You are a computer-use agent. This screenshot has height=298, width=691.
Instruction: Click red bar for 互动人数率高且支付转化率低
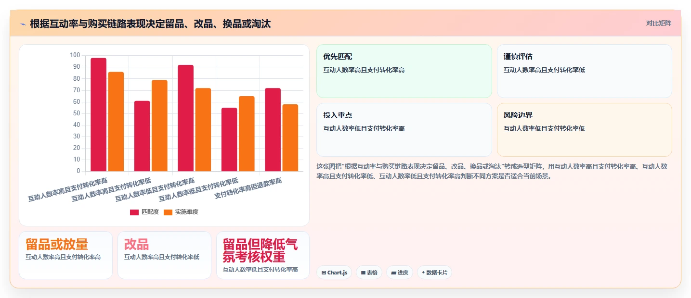coord(142,136)
